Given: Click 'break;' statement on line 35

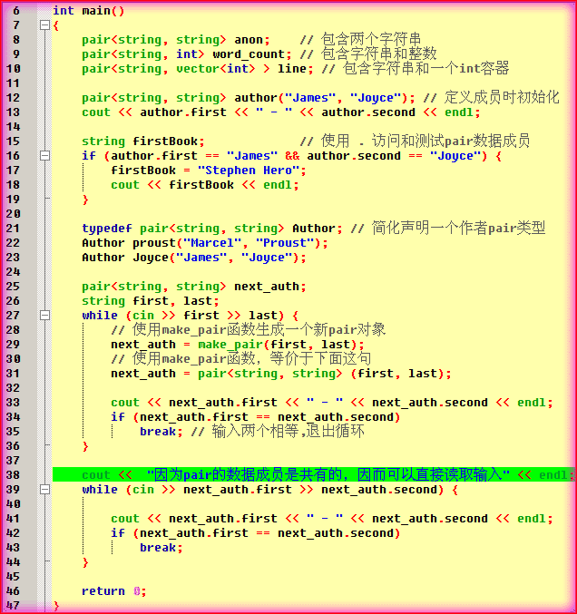Looking at the screenshot, I should (161, 432).
